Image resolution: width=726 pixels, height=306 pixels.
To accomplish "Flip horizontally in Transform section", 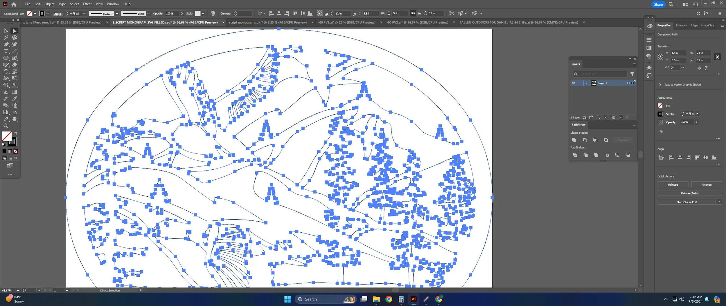I will [699, 68].
